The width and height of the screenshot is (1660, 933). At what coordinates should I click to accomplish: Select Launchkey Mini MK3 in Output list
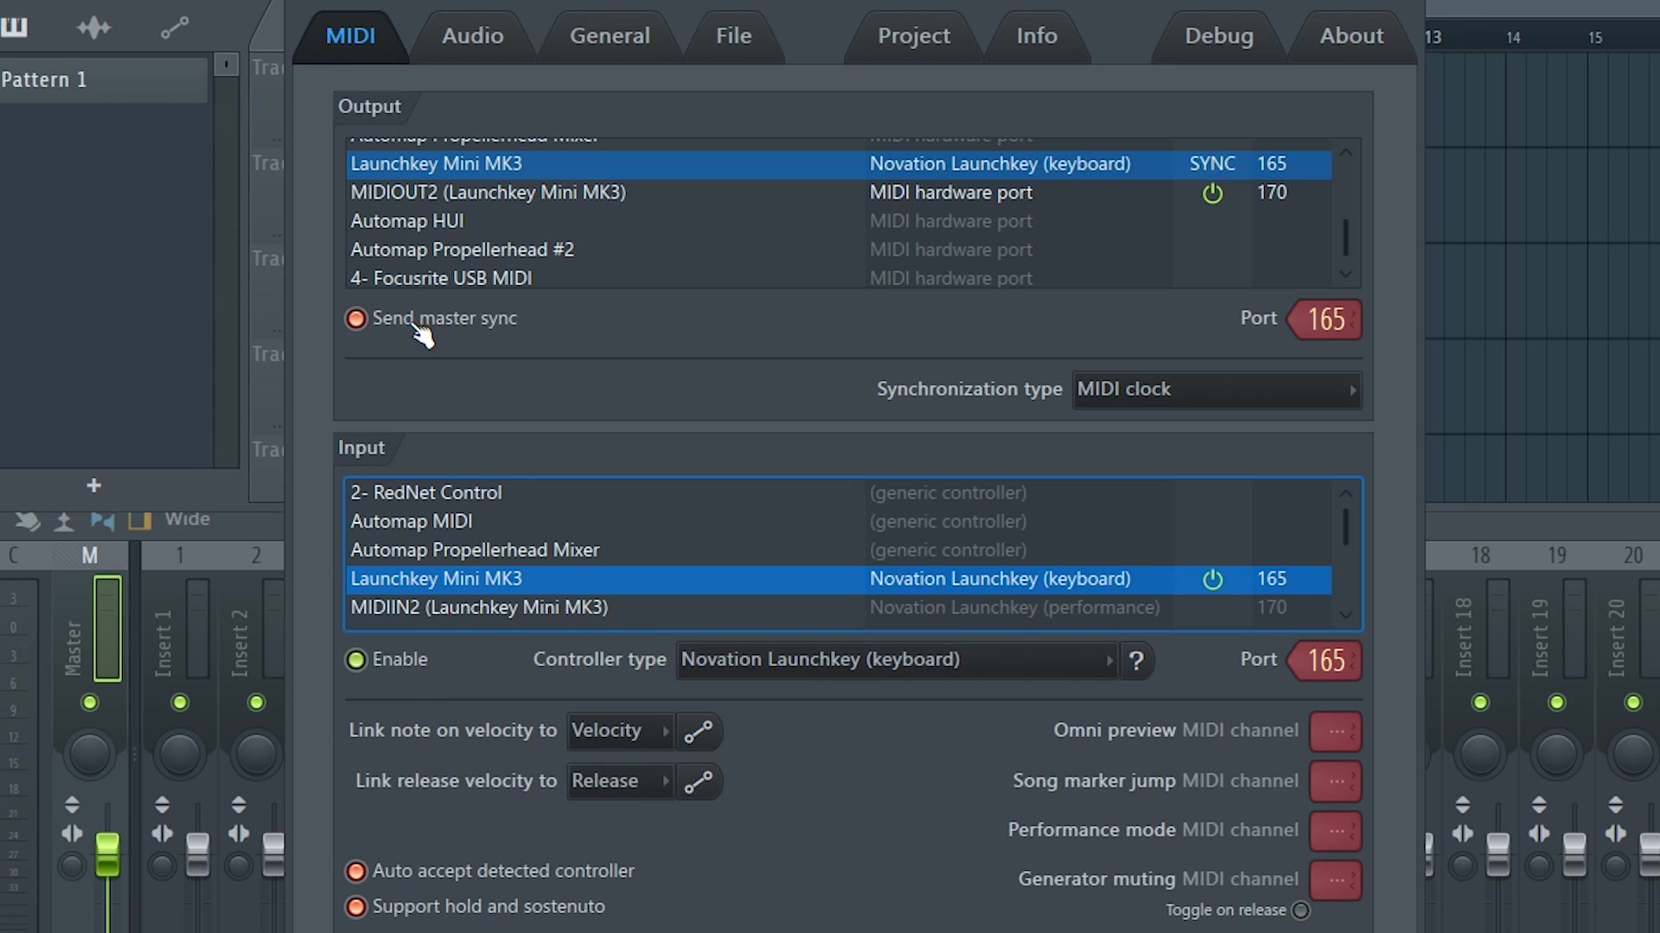(839, 164)
